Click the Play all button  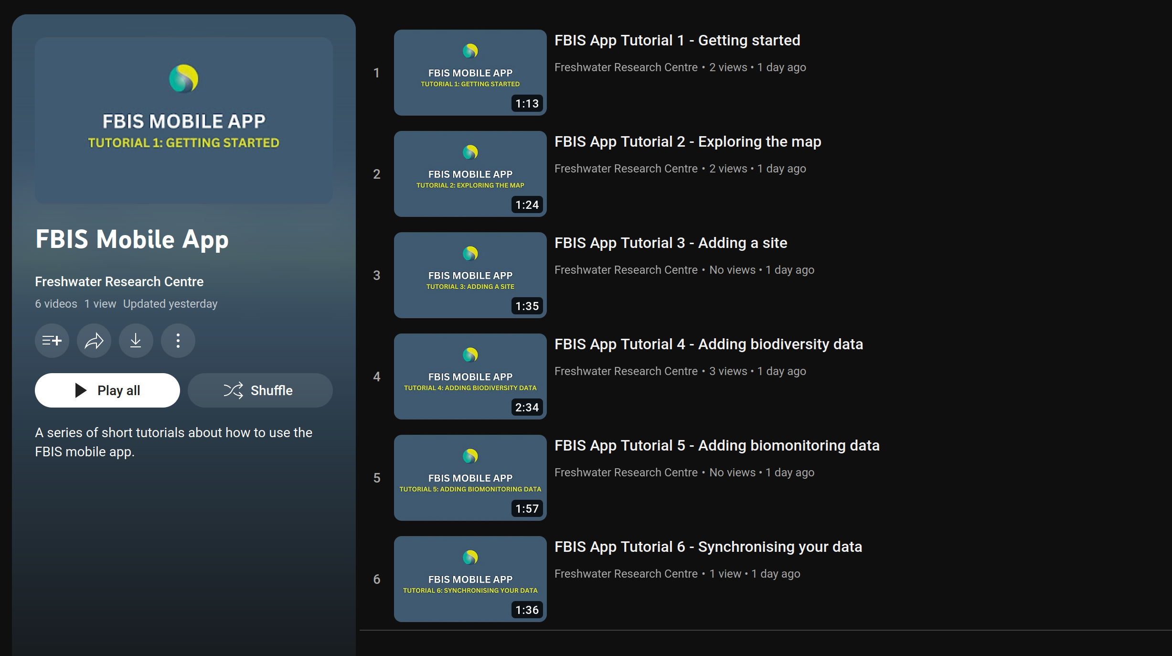[x=107, y=390]
